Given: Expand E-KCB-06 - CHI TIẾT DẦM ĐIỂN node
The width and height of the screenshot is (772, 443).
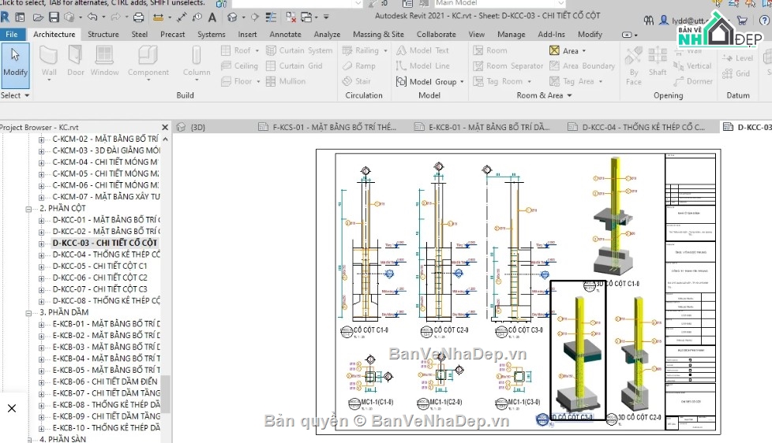Looking at the screenshot, I should click(41, 382).
